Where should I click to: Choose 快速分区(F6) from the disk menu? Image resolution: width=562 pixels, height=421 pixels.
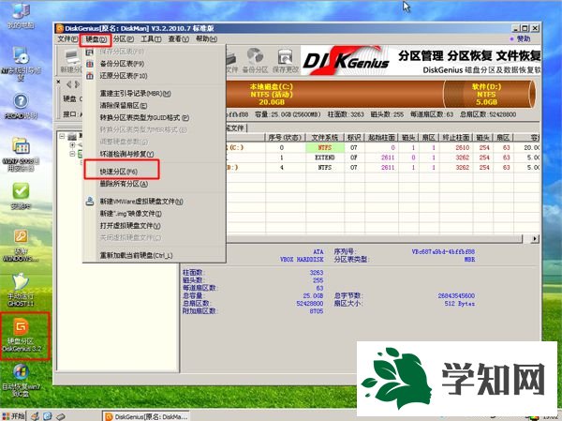point(118,172)
